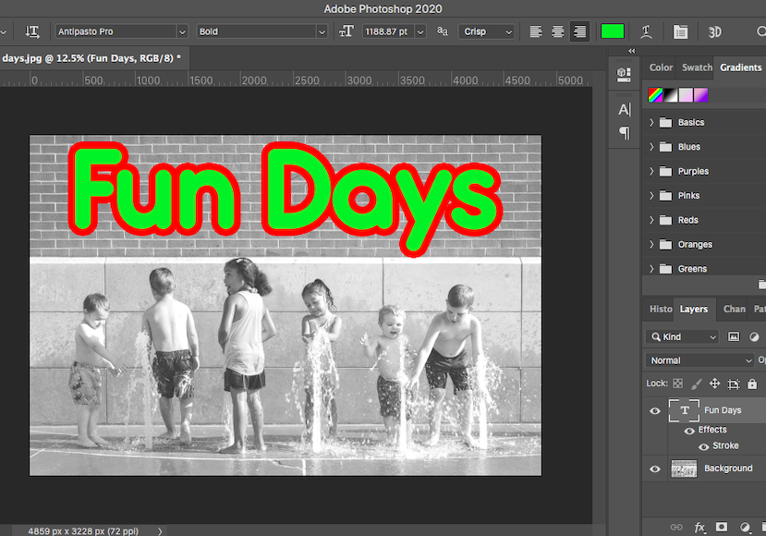The width and height of the screenshot is (766, 536).
Task: Toggle Stroke effect visibility
Action: pyautogui.click(x=703, y=446)
